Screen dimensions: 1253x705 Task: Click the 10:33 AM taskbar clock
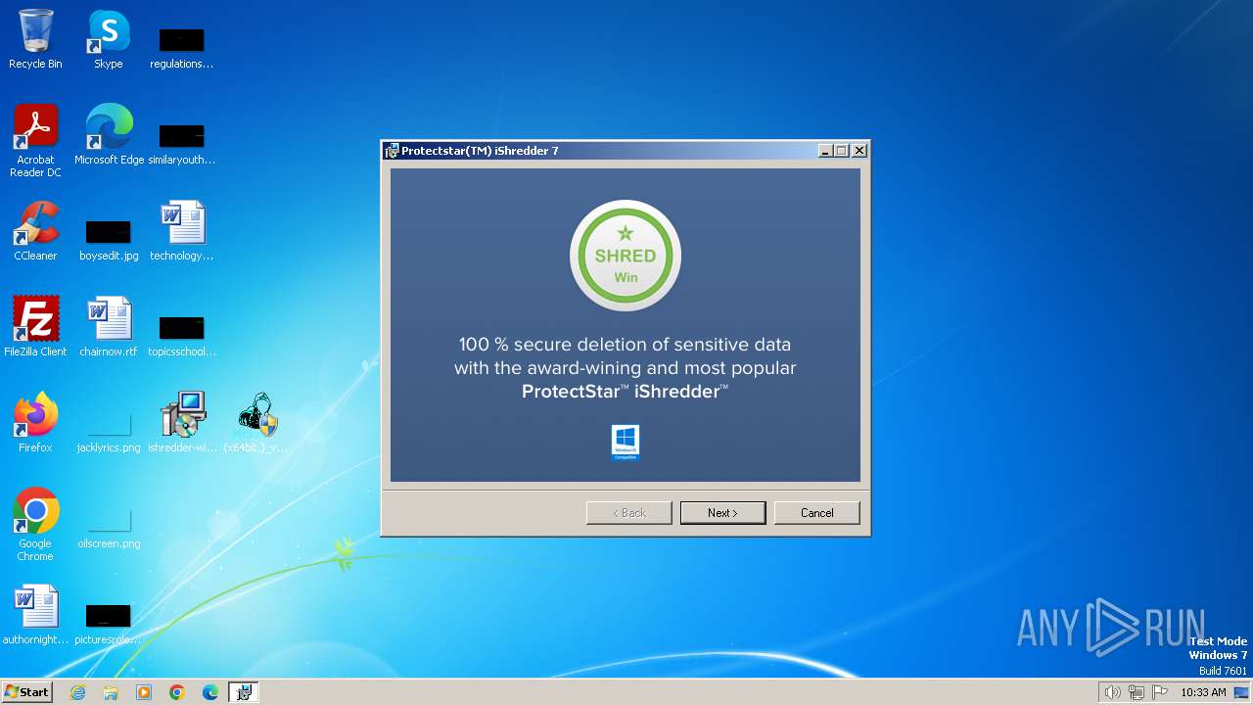[x=1203, y=692]
